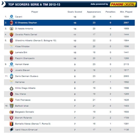
Task: Click the Fiorentina crest next to Jovetic
Action: pos(11,70)
